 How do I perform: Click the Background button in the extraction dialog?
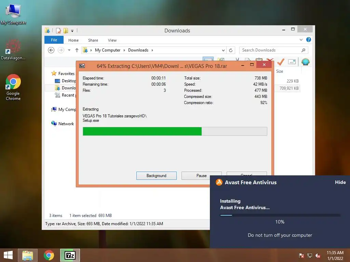click(157, 176)
